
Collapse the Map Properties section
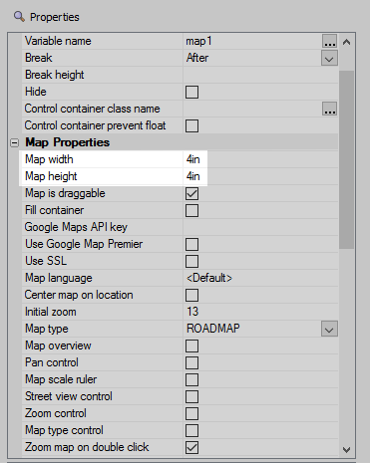(14, 142)
